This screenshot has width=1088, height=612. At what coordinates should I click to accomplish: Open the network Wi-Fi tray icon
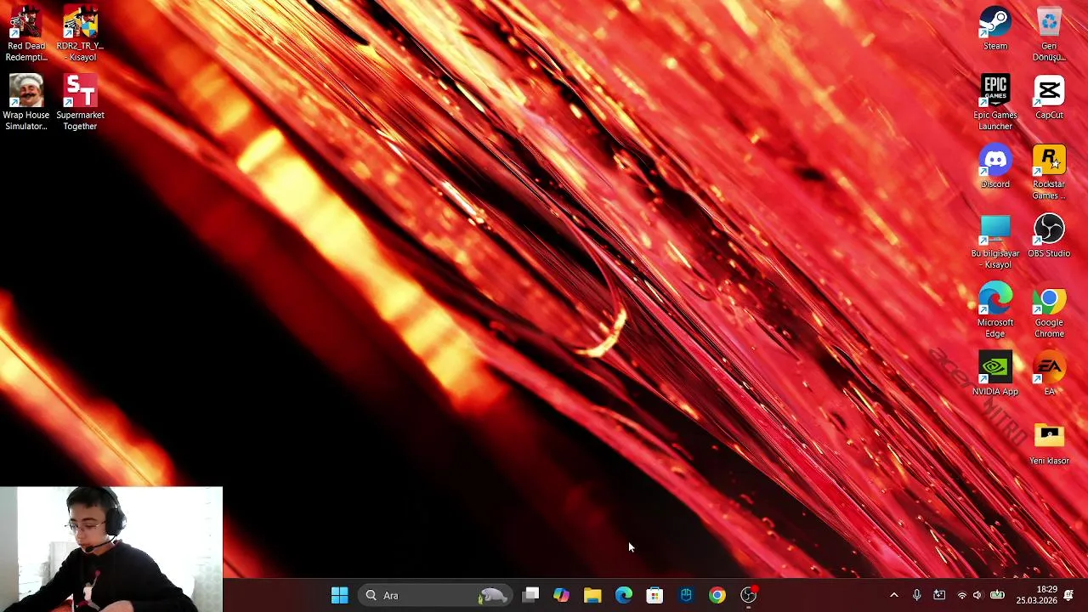pos(961,595)
